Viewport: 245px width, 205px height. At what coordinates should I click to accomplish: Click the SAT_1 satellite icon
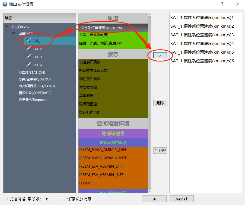(28, 40)
